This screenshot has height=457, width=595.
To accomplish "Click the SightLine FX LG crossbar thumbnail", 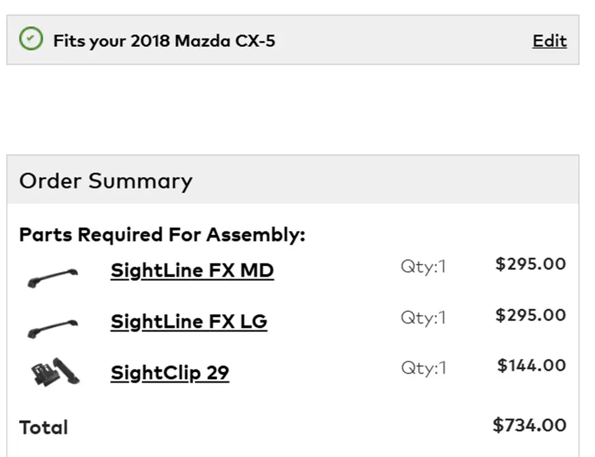I will point(53,327).
